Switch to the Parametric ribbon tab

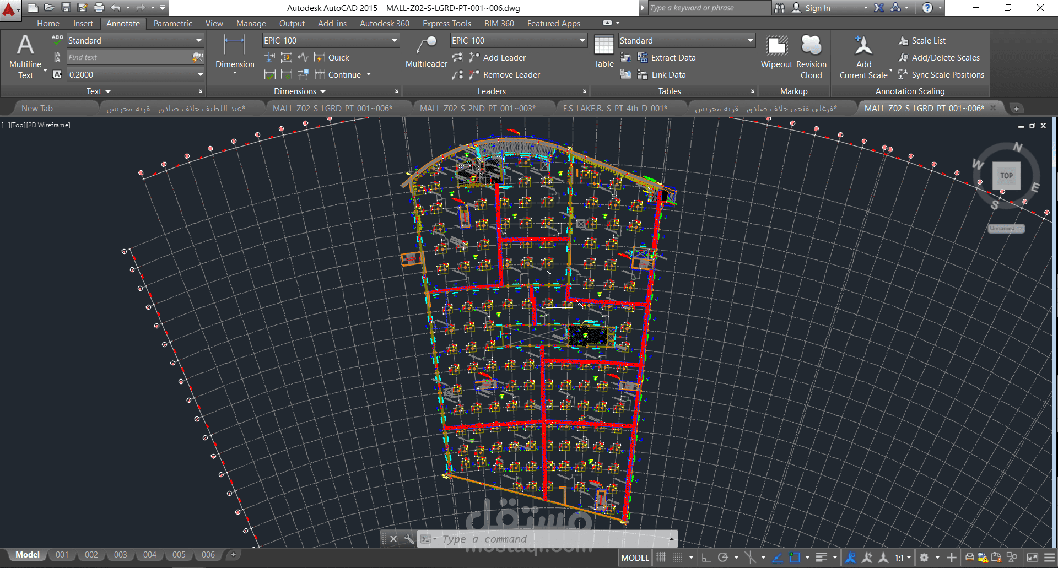pos(173,24)
